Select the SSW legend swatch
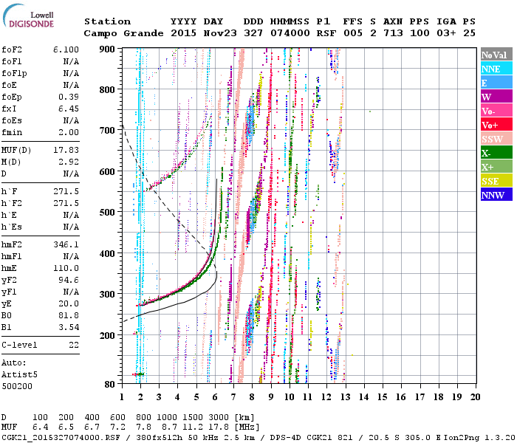This screenshot has width=517, height=443. click(496, 139)
